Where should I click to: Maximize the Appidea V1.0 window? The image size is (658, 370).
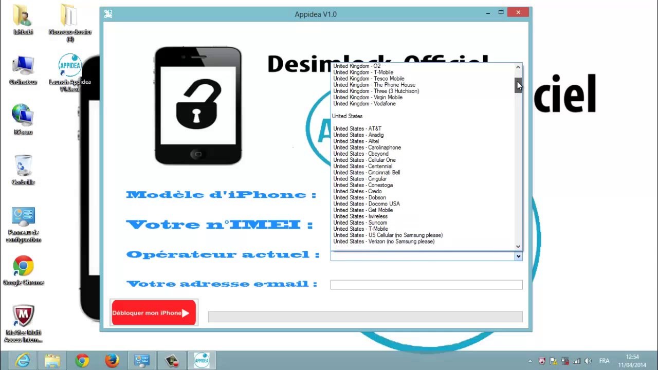pos(501,12)
